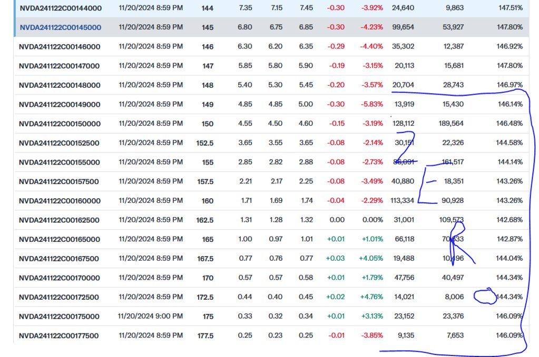
Task: Click the ask price 1.74
Action: [307, 200]
